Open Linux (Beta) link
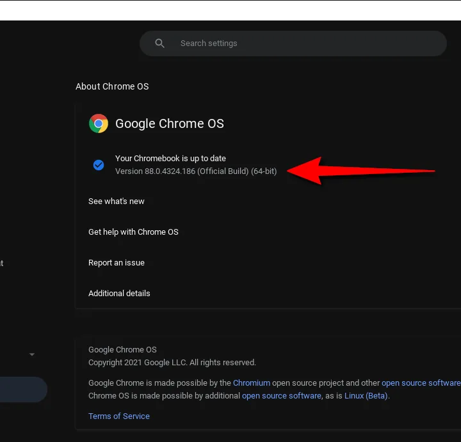The height and width of the screenshot is (442, 461). (x=366, y=396)
